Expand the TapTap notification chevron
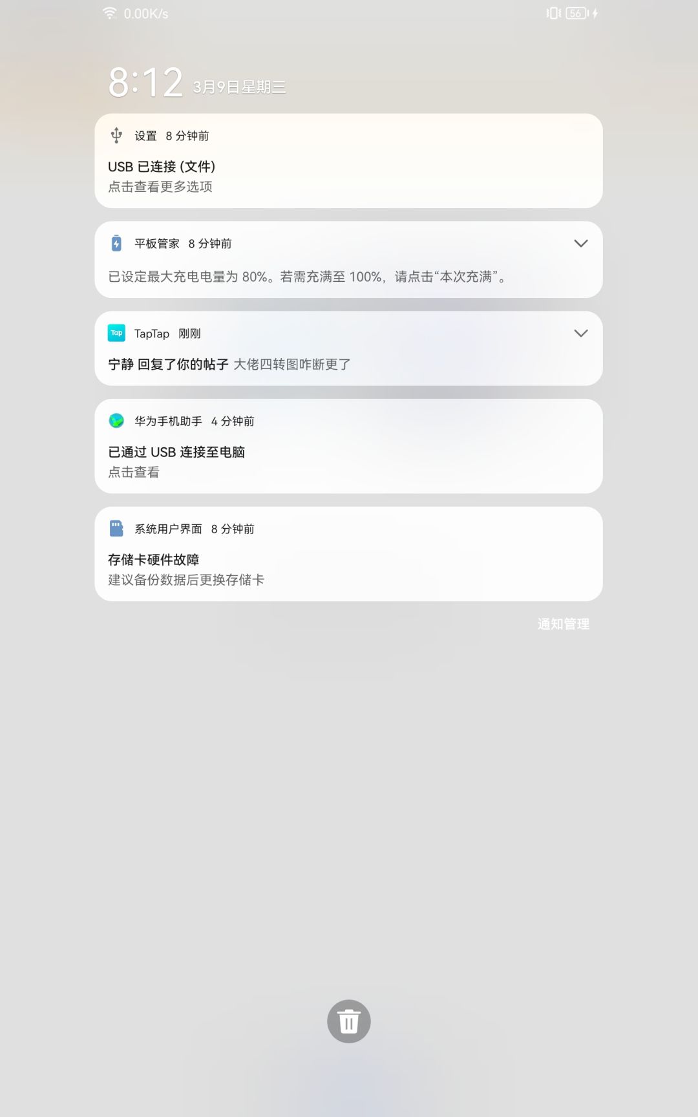 [580, 333]
